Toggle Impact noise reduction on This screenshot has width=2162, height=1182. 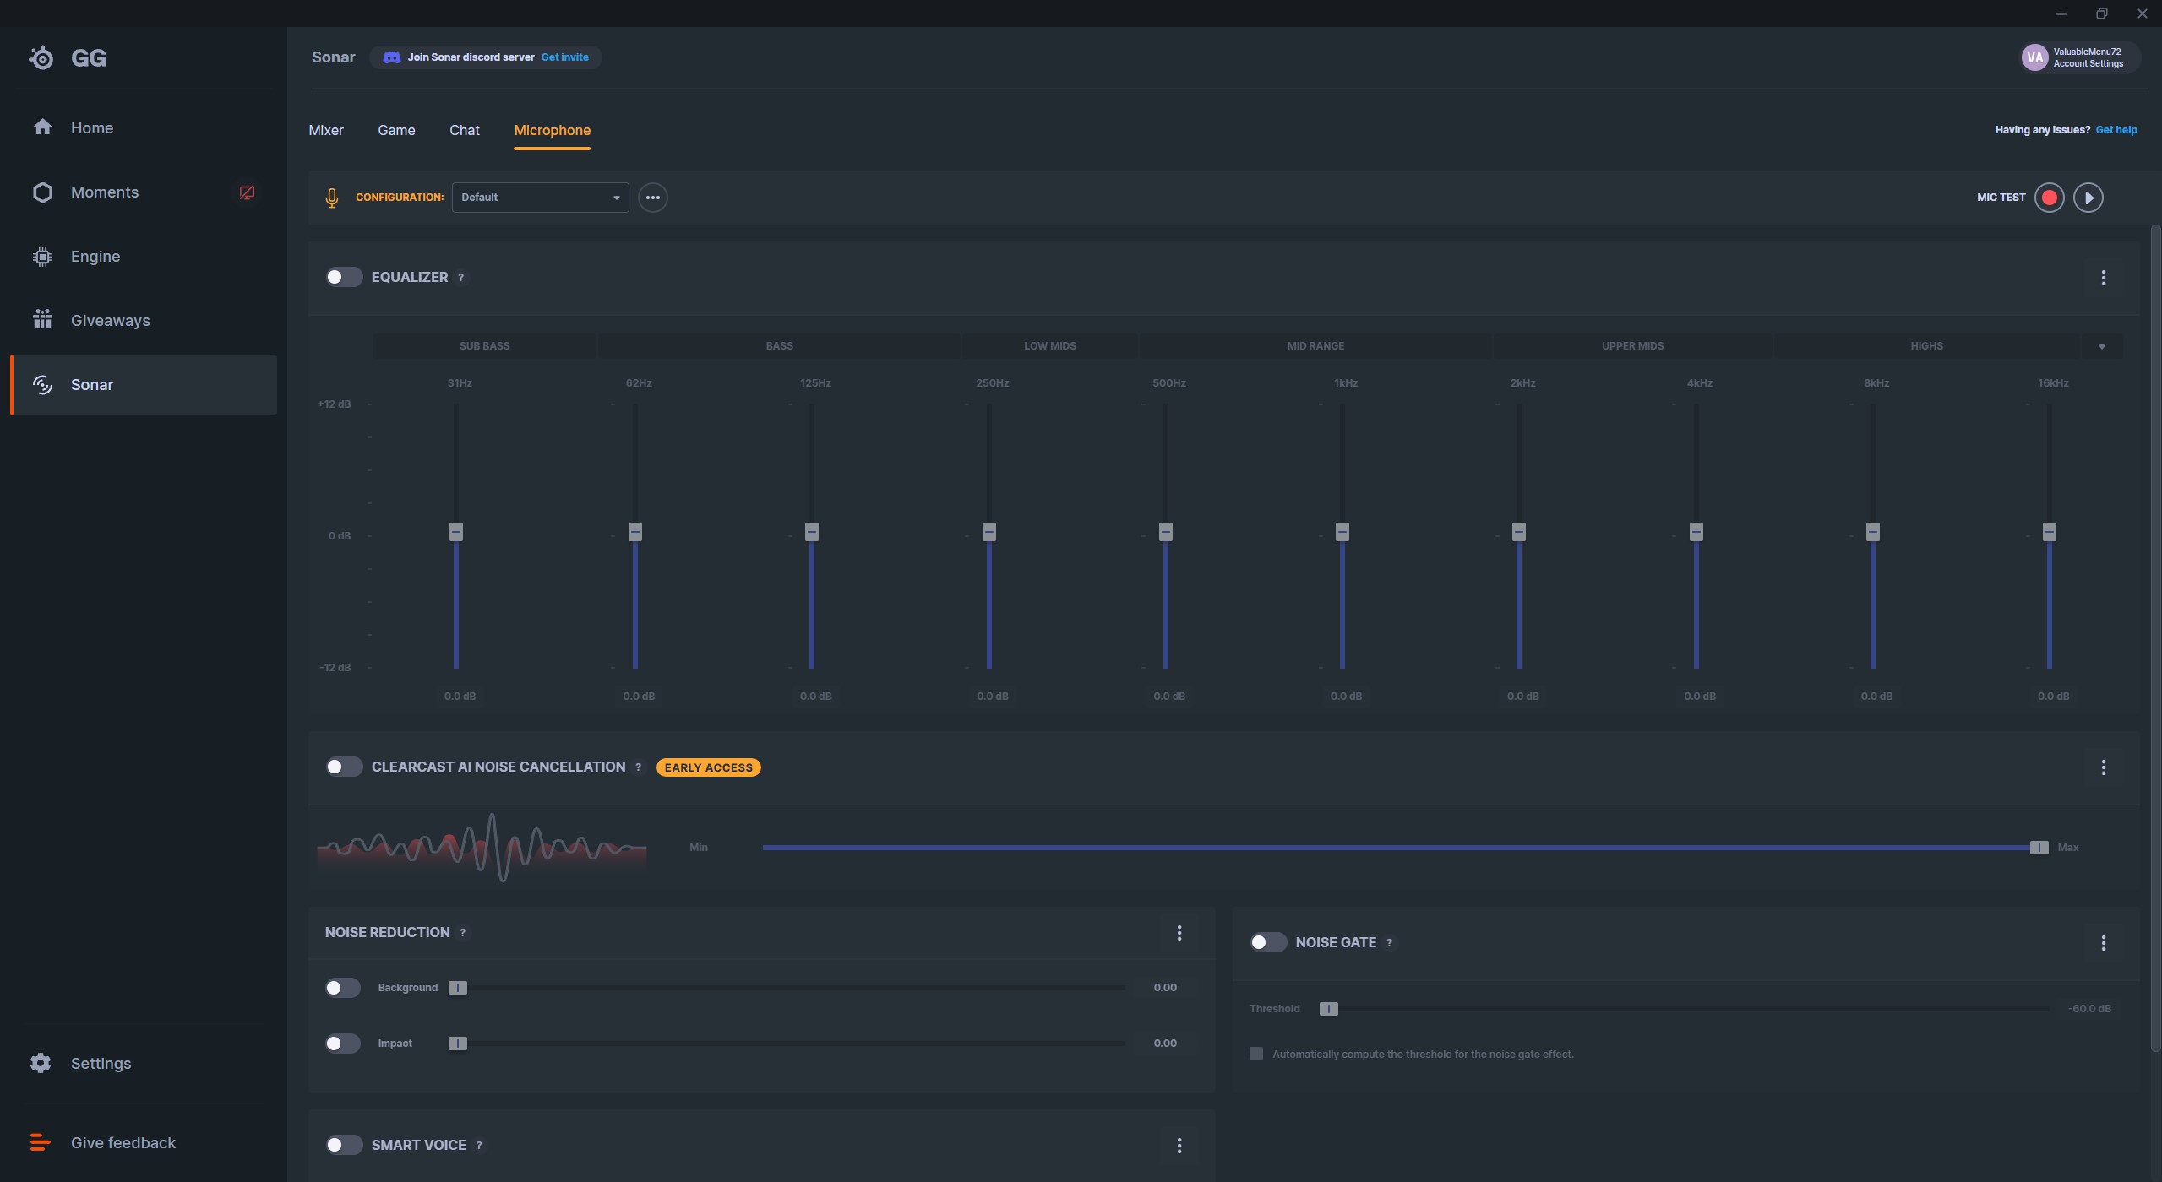pos(342,1044)
